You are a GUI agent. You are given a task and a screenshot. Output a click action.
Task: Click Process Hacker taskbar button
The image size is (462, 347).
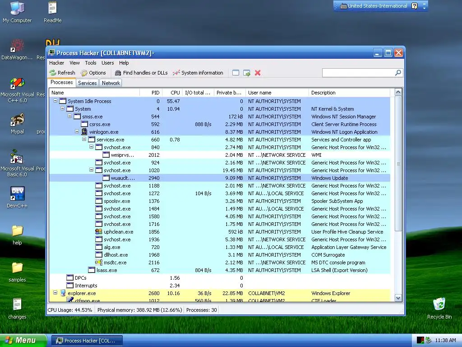[x=87, y=341]
